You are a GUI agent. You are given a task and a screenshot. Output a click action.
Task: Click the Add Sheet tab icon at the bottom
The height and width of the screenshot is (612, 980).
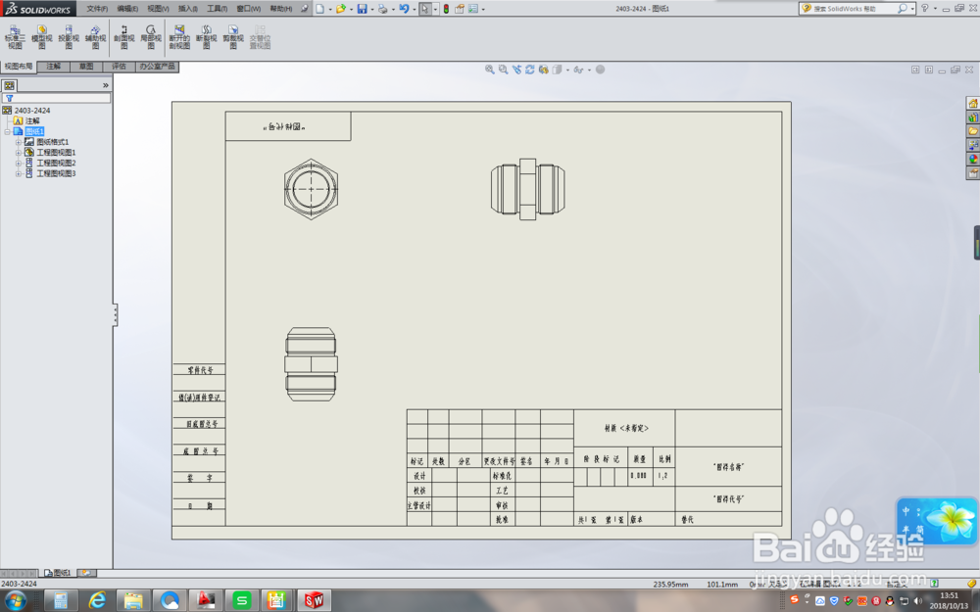85,573
